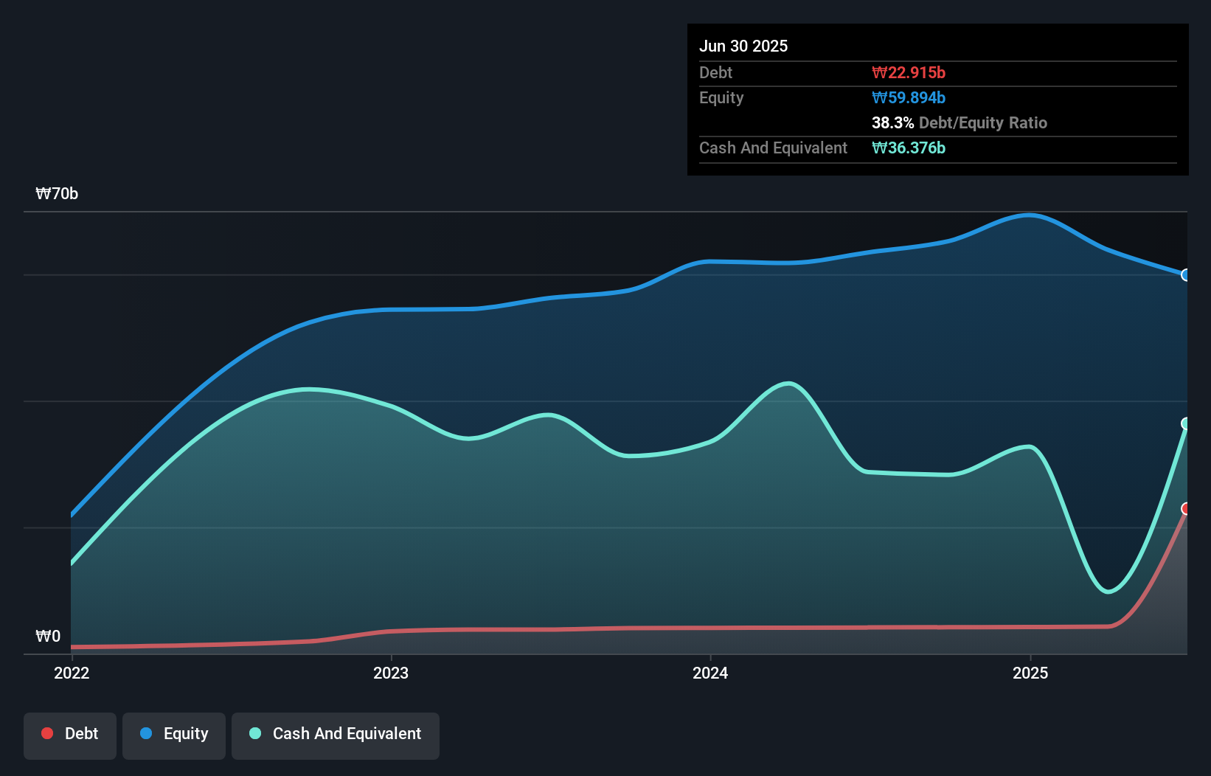Click the 2025 x-axis label

(1030, 673)
